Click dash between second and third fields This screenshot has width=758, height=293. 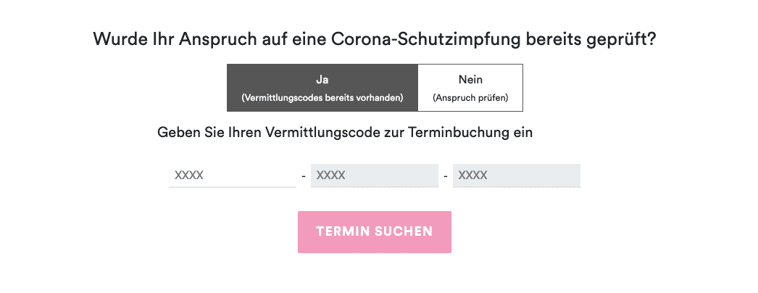pyautogui.click(x=446, y=176)
